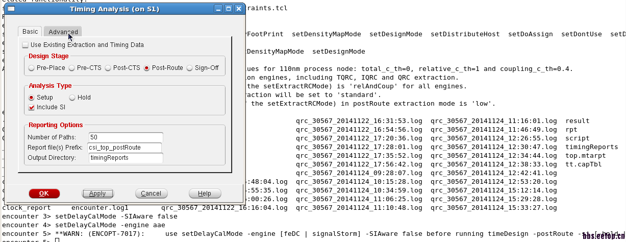Choose the Sign-Off design stage
The image size is (626, 242).
(190, 68)
